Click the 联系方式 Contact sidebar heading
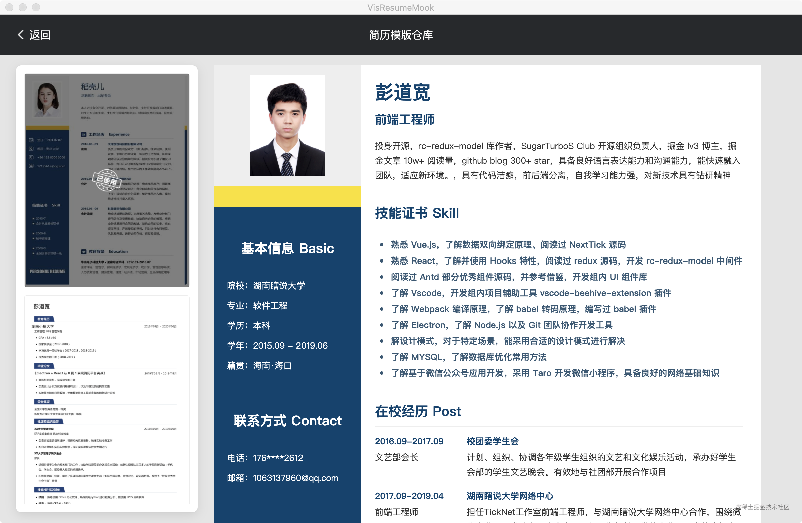802x523 pixels. pos(287,421)
